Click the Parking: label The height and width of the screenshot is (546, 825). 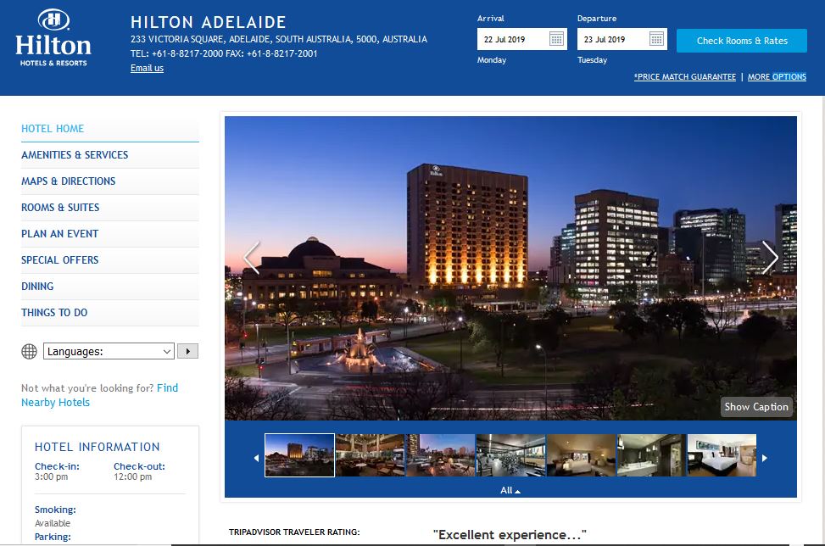pyautogui.click(x=53, y=537)
